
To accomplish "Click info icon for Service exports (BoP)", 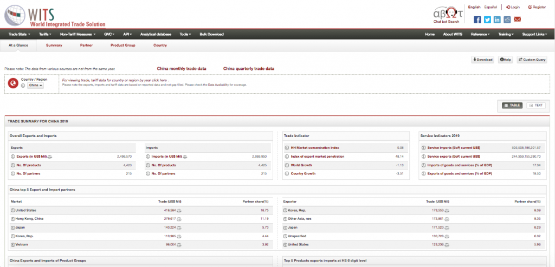I will (x=423, y=157).
